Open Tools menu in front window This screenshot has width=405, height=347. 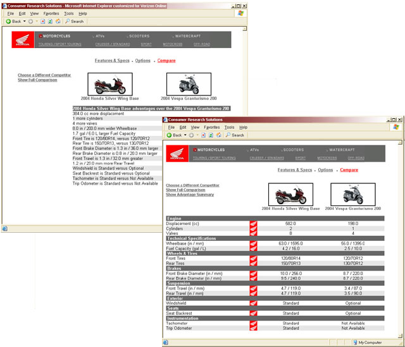coord(229,127)
